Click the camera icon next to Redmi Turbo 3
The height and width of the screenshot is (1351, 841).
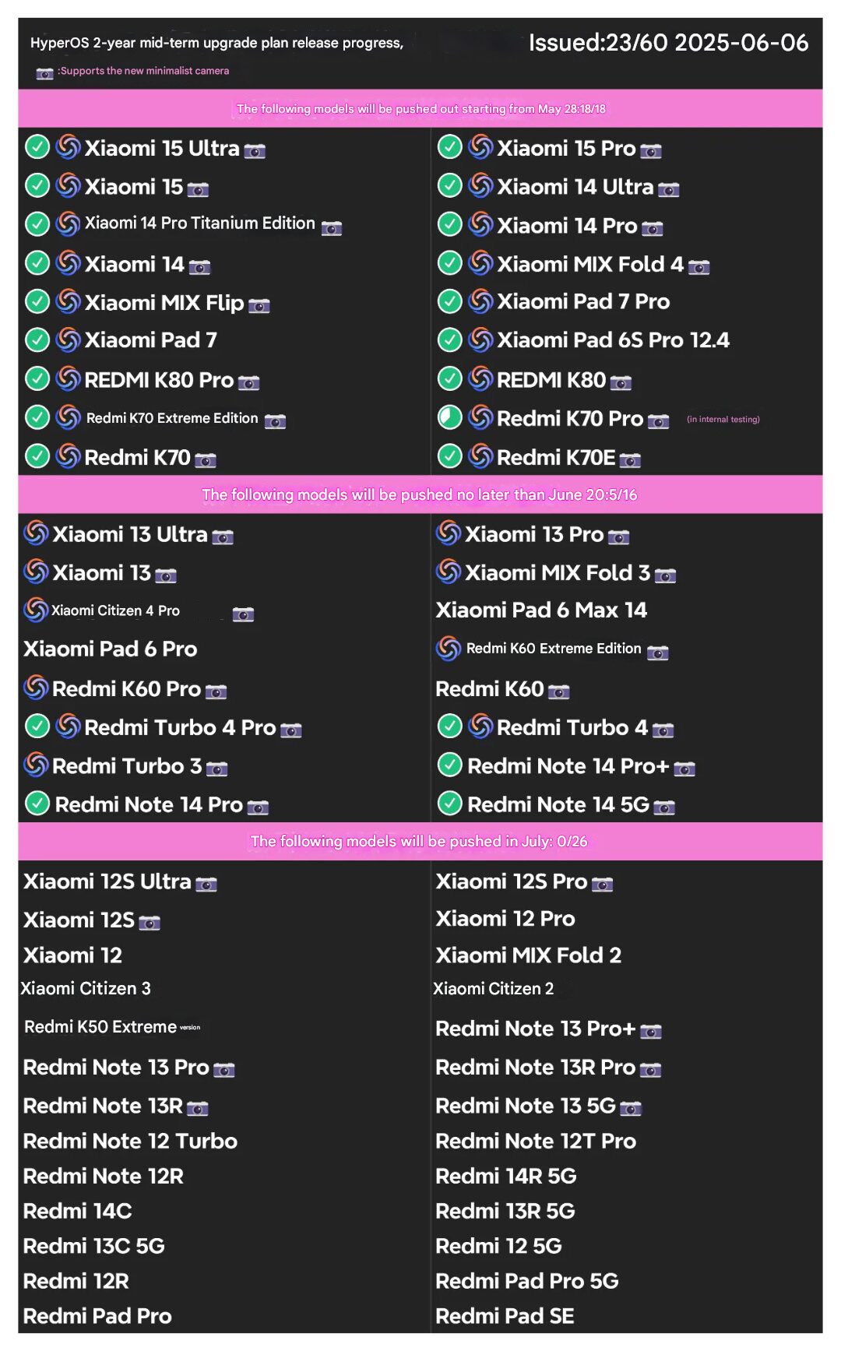(x=217, y=769)
